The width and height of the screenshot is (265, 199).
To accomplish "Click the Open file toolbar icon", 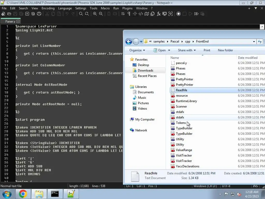I will [x=9, y=14].
